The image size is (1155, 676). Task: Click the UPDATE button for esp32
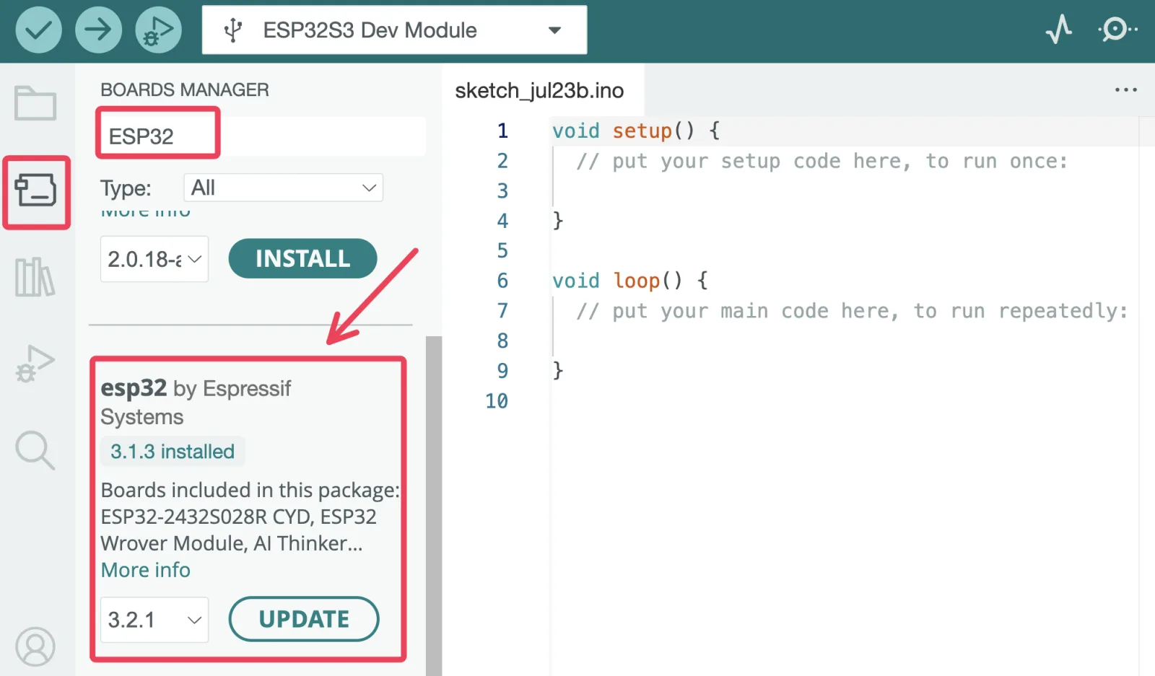click(x=304, y=619)
